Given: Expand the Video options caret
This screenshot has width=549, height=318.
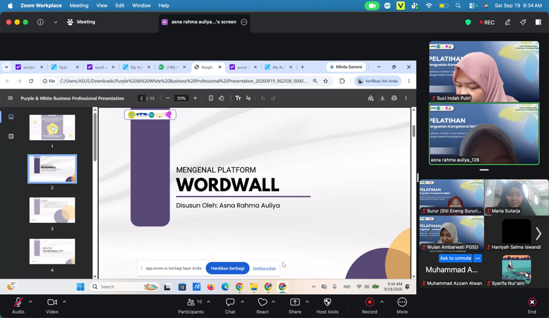Looking at the screenshot, I should pos(64,302).
